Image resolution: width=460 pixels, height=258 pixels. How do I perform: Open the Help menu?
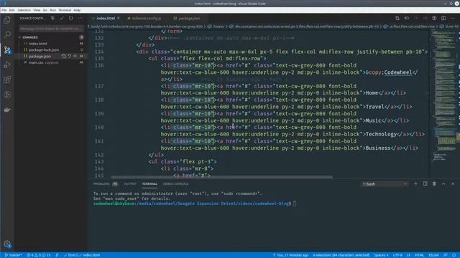pyautogui.click(x=77, y=10)
